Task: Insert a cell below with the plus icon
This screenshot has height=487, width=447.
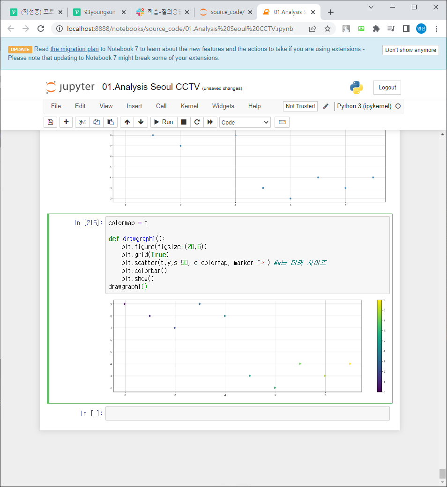Action: (x=66, y=122)
